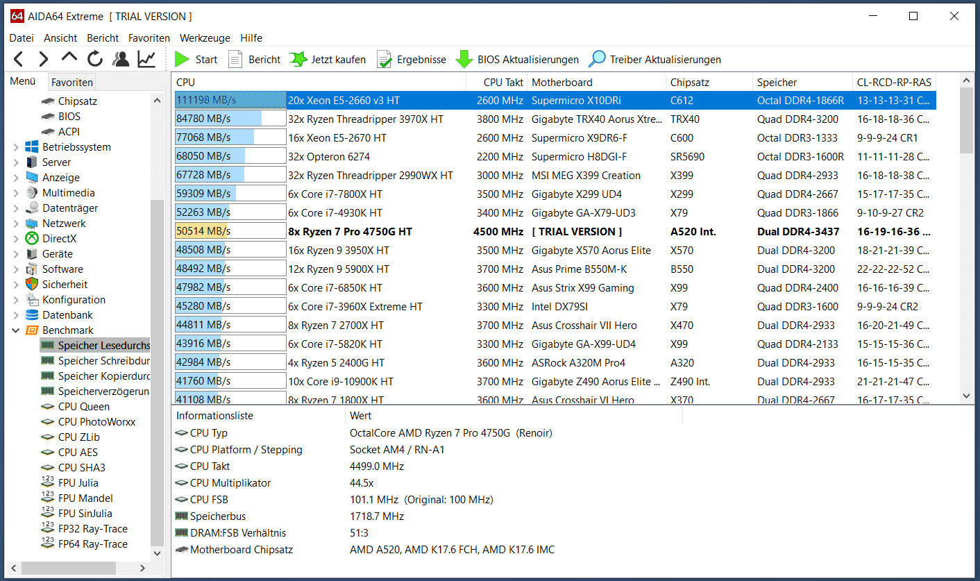Click the 68050 MB/s result bar
The width and height of the screenshot is (980, 581).
pyautogui.click(x=230, y=157)
